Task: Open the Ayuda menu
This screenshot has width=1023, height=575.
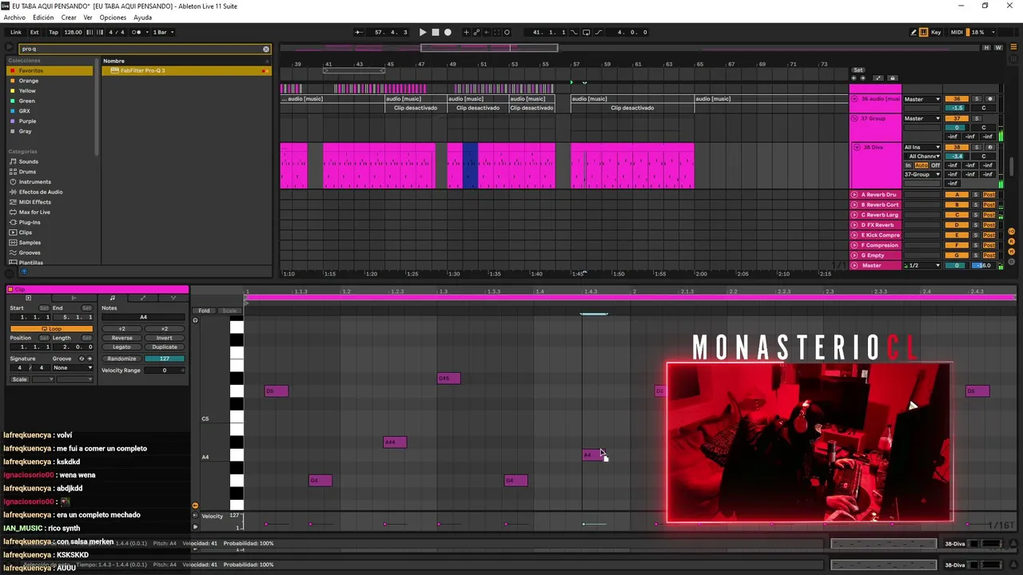Action: coord(142,18)
